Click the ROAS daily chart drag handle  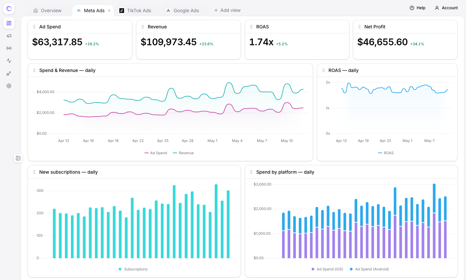(324, 70)
